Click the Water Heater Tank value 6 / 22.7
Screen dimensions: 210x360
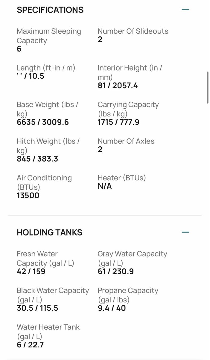point(30,345)
